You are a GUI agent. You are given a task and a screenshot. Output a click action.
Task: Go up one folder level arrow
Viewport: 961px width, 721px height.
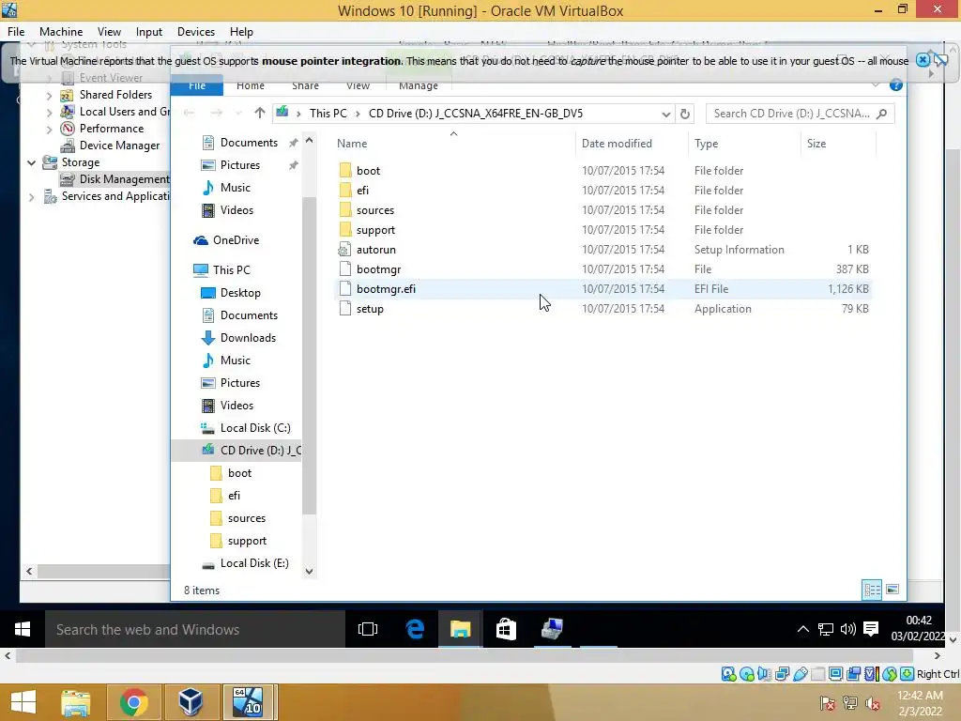click(260, 113)
